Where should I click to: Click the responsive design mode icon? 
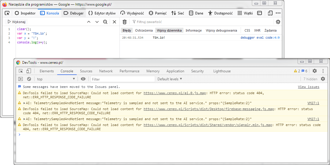click(x=270, y=13)
